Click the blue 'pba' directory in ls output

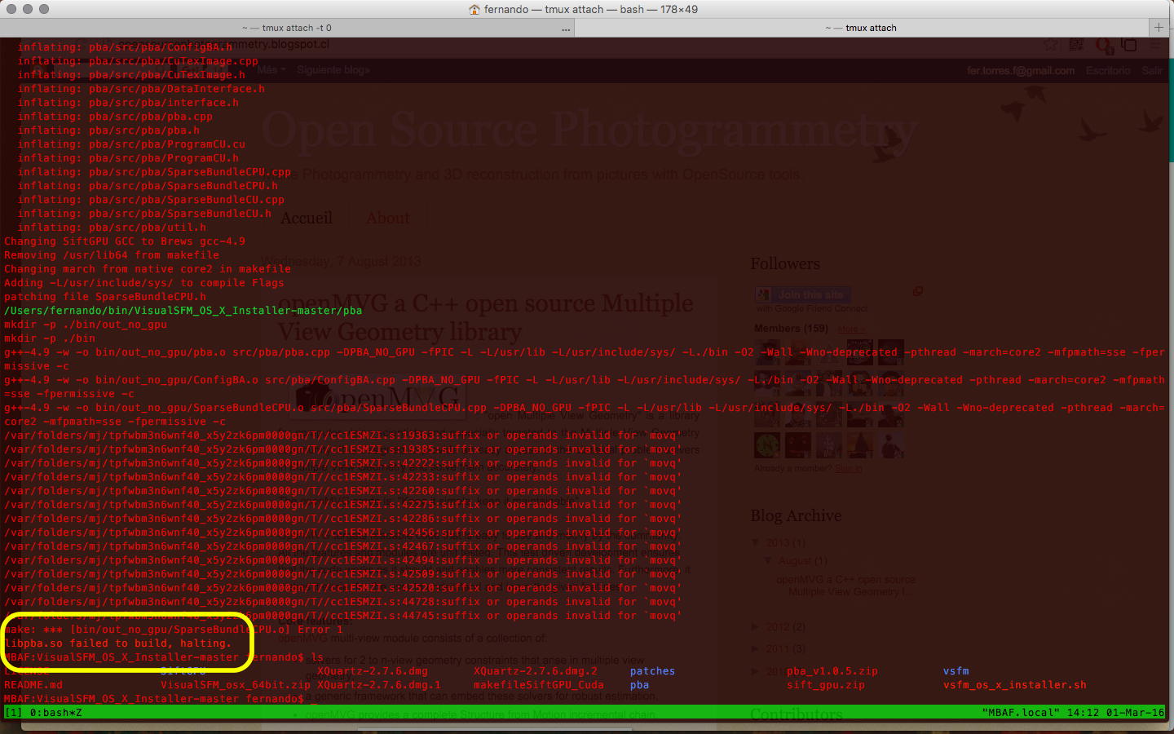click(639, 685)
